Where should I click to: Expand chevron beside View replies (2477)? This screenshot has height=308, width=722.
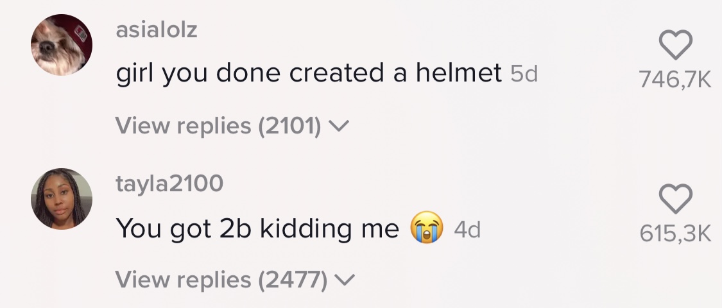point(344,280)
